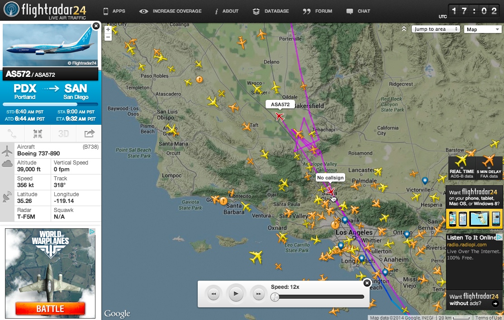Screen dimensions: 504x320
Task: Click the flight route path icon
Action: pos(12,133)
